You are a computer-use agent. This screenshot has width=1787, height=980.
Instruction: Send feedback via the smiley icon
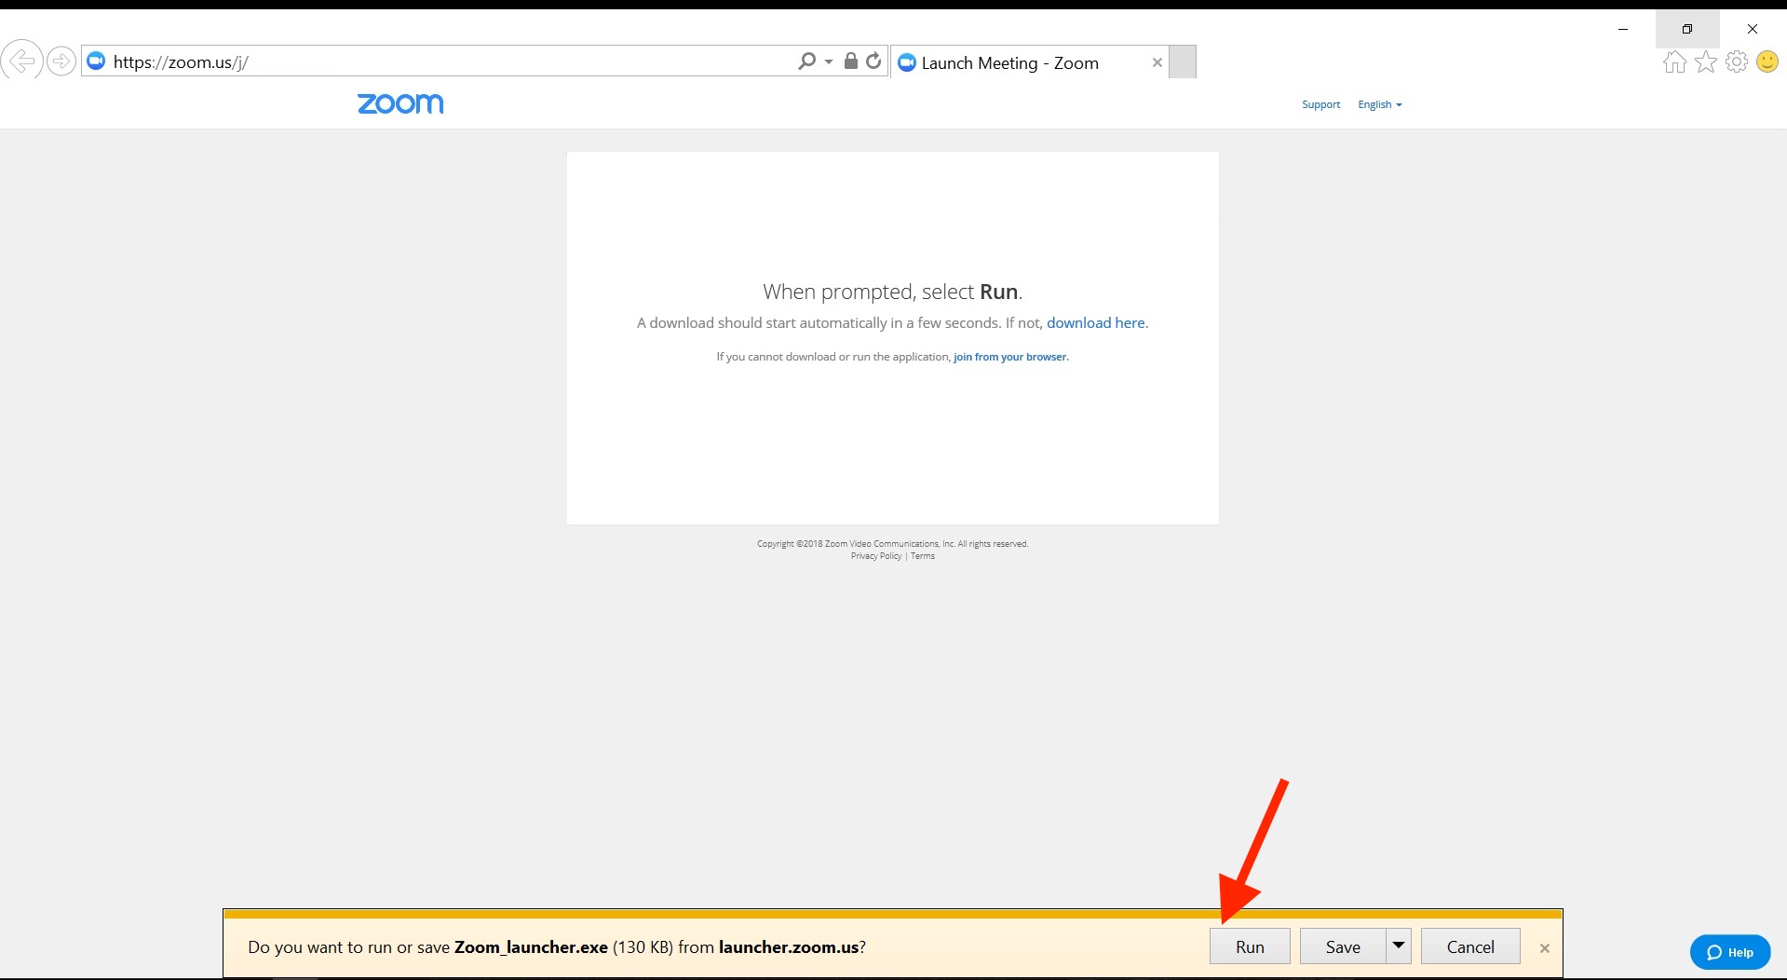pos(1767,62)
